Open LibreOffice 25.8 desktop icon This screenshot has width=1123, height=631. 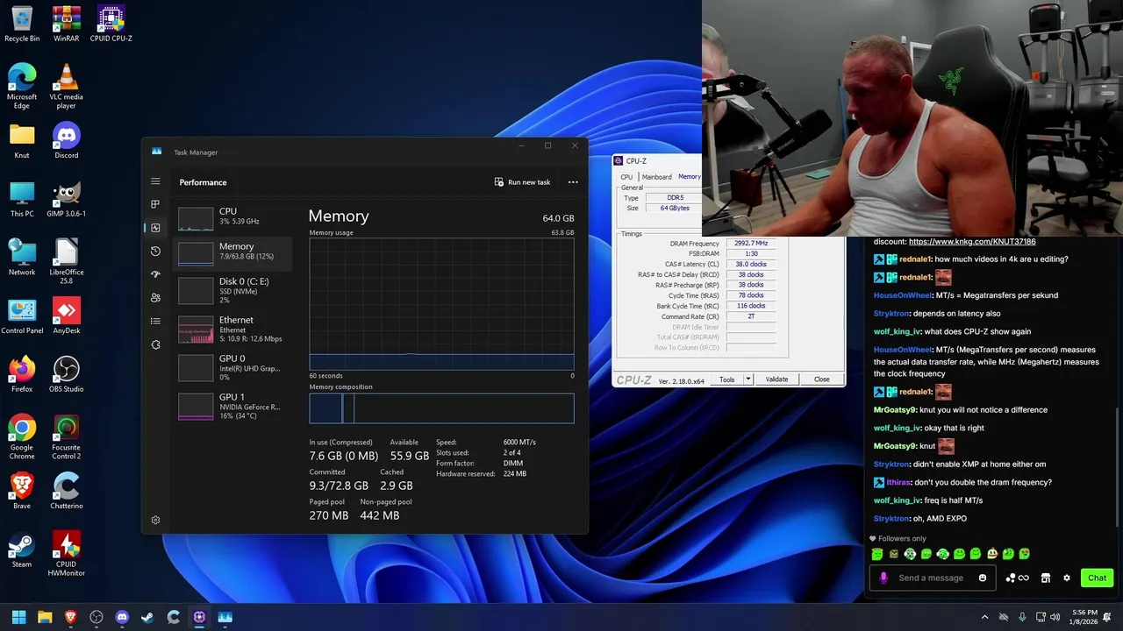coord(66,261)
